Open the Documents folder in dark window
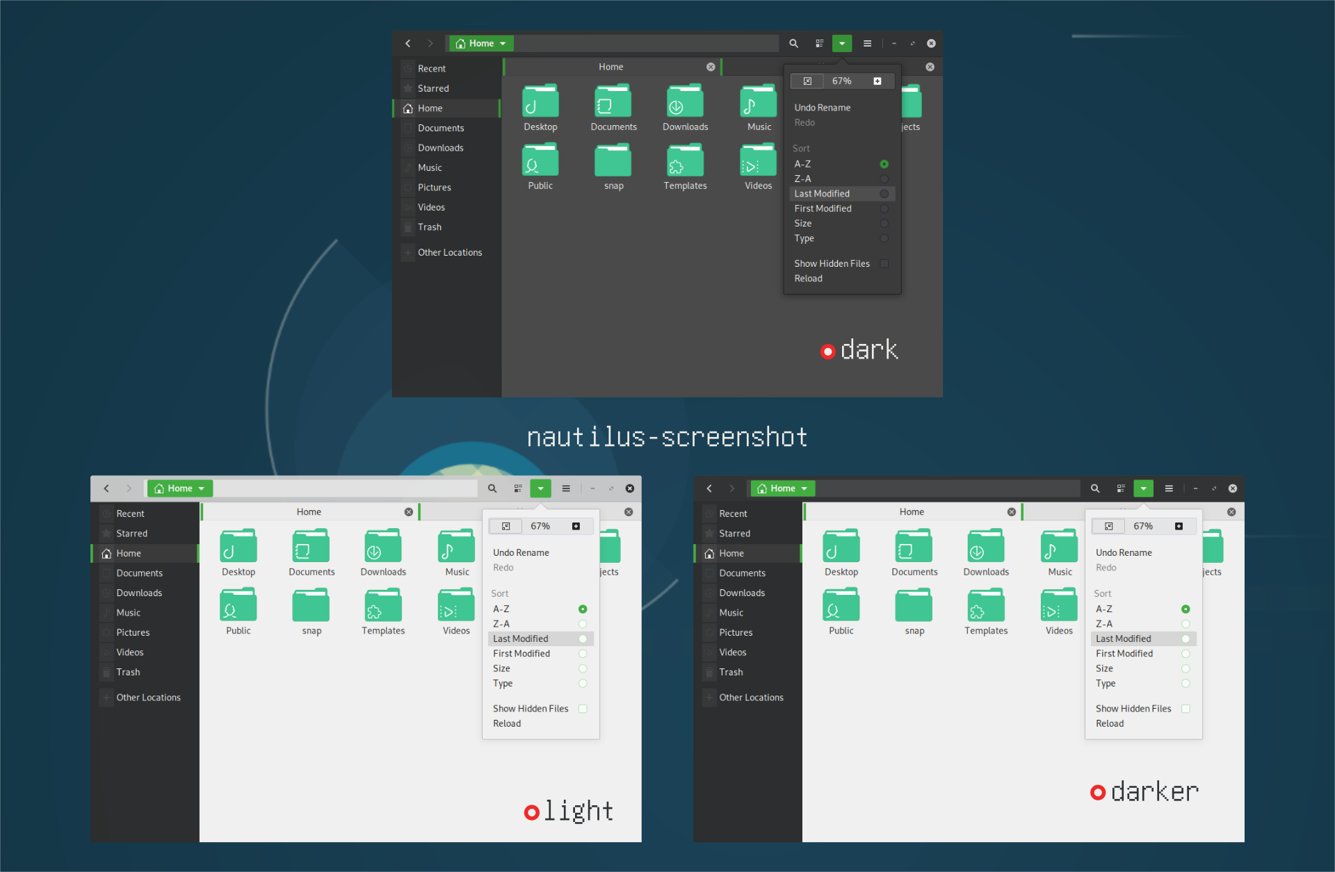Viewport: 1335px width, 872px height. 613,108
